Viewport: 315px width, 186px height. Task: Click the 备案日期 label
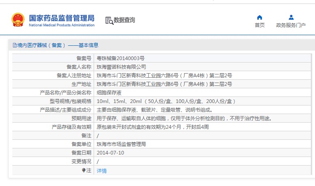[82, 153]
